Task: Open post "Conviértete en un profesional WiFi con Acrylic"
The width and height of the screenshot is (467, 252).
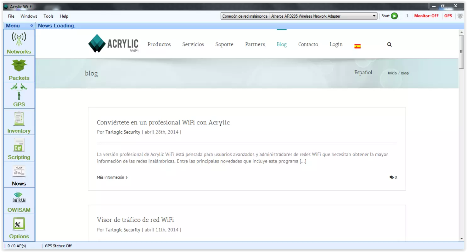Action: coord(163,123)
